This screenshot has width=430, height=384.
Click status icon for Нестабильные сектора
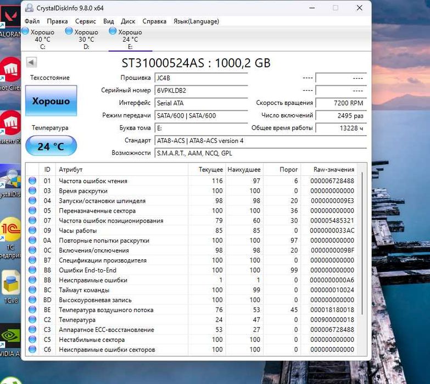pos(32,340)
